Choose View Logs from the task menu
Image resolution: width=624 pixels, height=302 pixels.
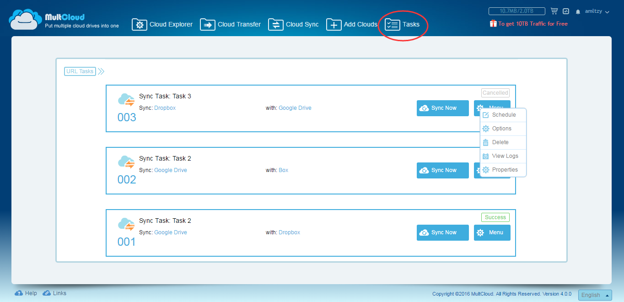click(503, 156)
